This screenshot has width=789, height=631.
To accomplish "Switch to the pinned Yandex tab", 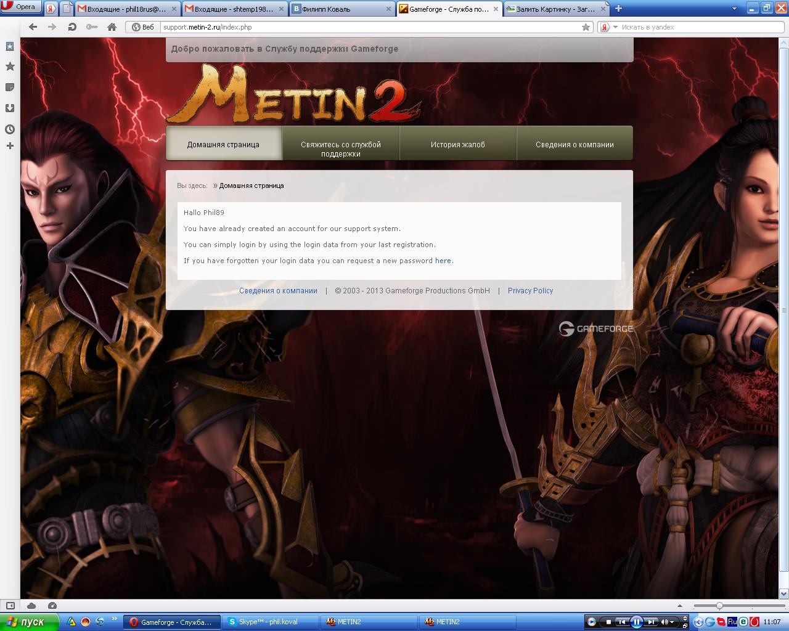I will tap(51, 9).
